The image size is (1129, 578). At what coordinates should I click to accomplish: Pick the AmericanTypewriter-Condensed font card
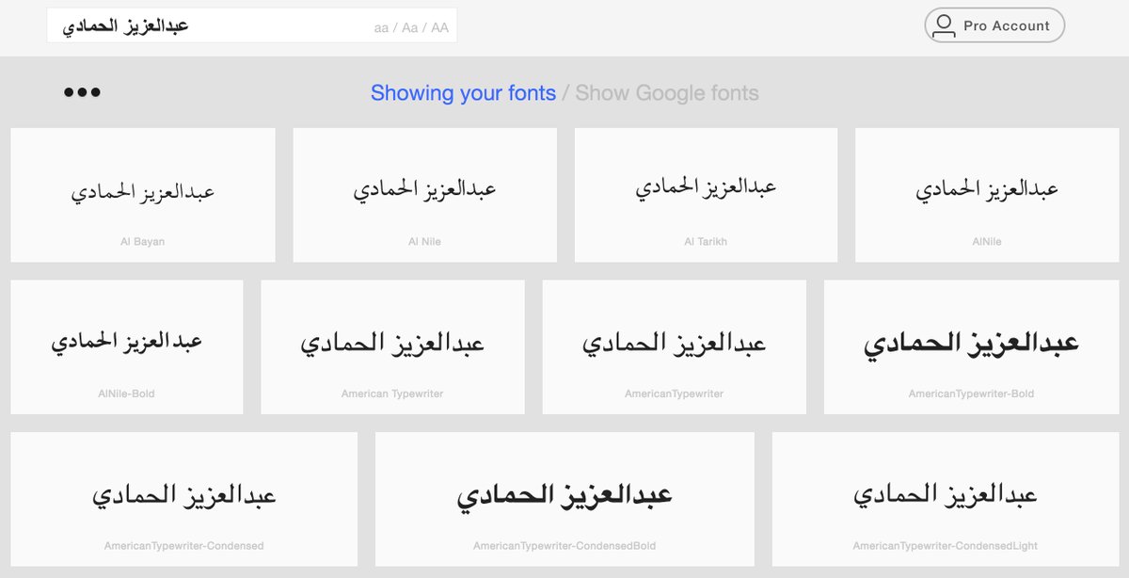click(184, 499)
